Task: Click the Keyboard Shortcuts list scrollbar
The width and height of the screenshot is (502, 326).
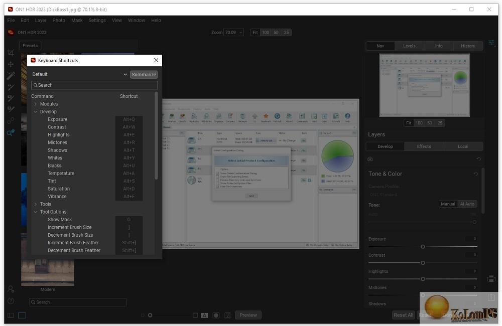Action: click(156, 135)
